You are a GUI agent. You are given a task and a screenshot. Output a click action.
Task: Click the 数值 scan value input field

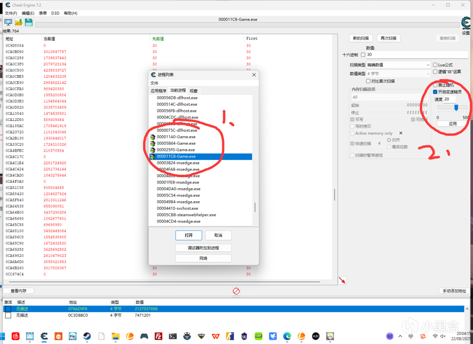[417, 55]
